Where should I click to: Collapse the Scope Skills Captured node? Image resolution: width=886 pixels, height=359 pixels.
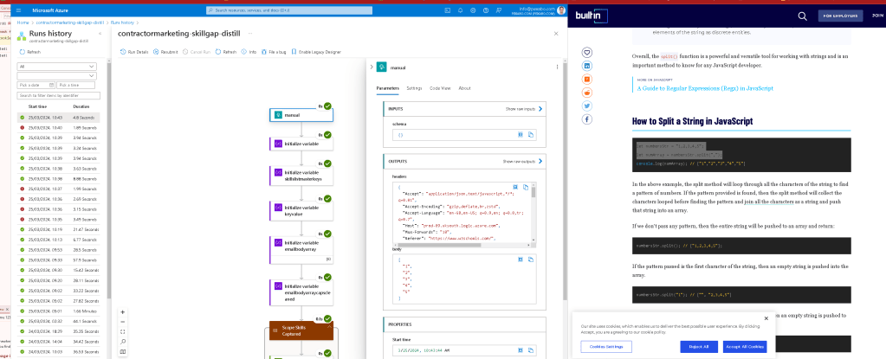click(329, 326)
